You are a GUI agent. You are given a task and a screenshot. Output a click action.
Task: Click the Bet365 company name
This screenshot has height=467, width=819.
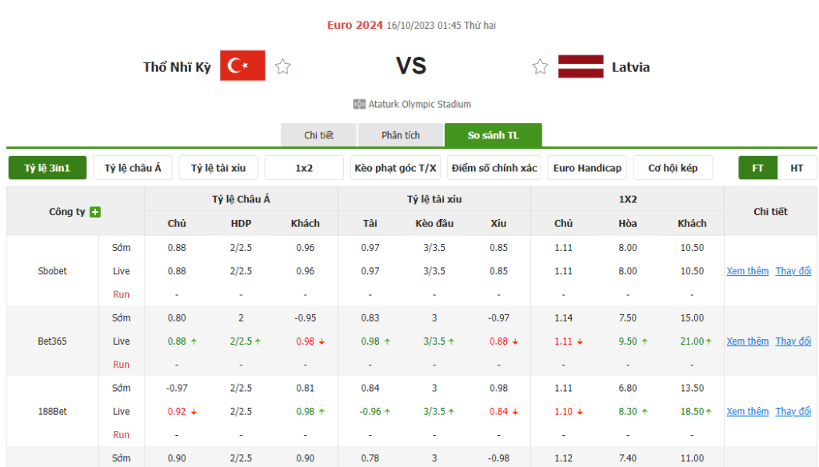[52, 341]
